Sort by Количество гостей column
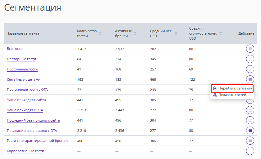Image resolution: width=261 pixels, height=159 pixels. pyautogui.click(x=100, y=33)
